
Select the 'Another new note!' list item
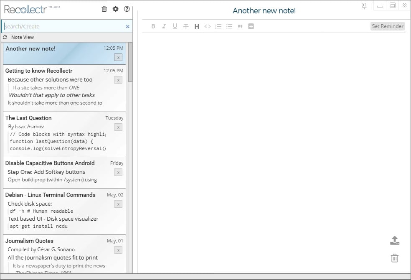coord(64,53)
